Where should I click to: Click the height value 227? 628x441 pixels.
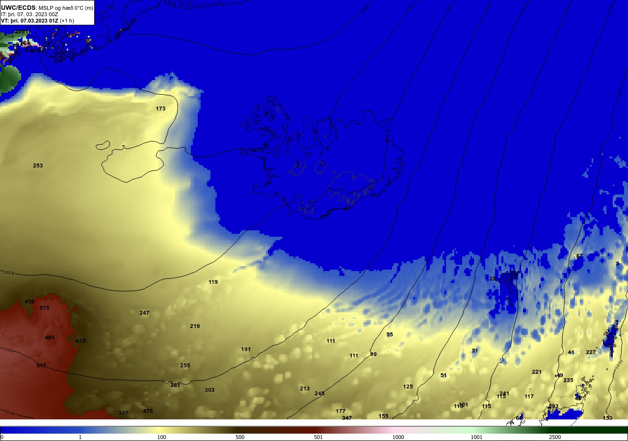click(591, 352)
